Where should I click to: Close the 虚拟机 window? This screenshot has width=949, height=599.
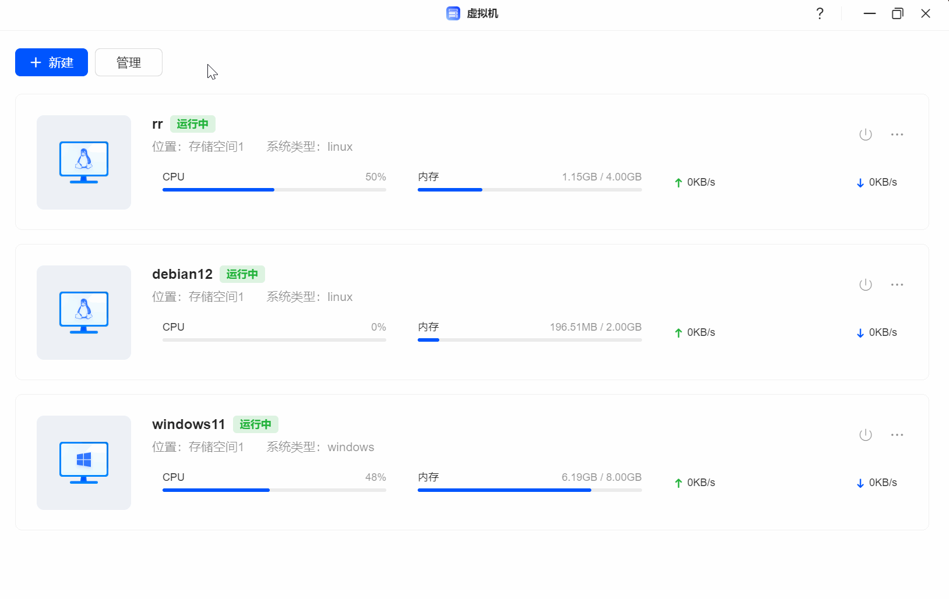pos(926,13)
